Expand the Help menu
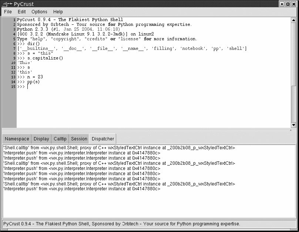 (x=58, y=12)
